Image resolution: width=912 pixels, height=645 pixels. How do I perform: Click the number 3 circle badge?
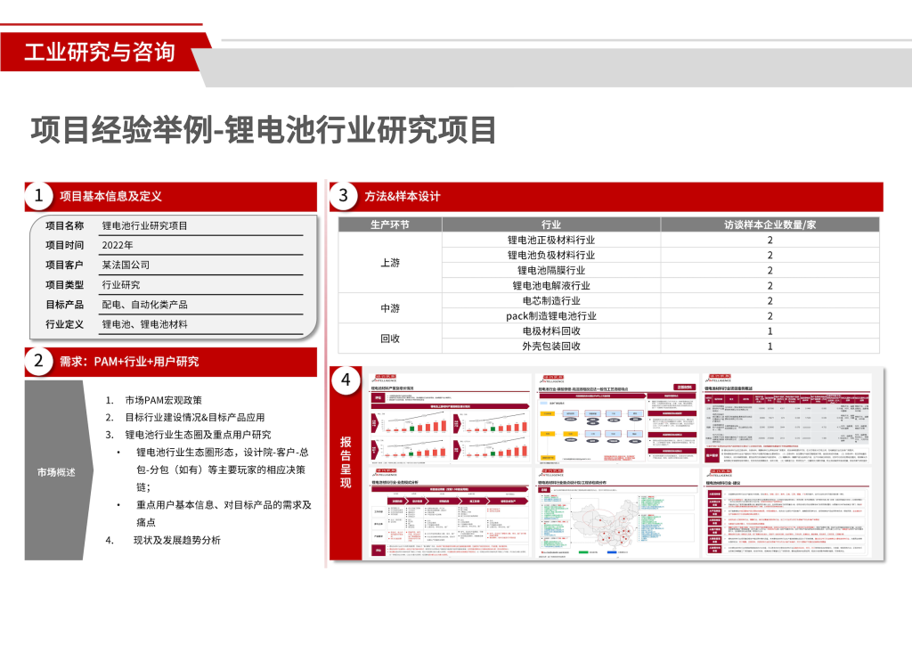pos(344,196)
